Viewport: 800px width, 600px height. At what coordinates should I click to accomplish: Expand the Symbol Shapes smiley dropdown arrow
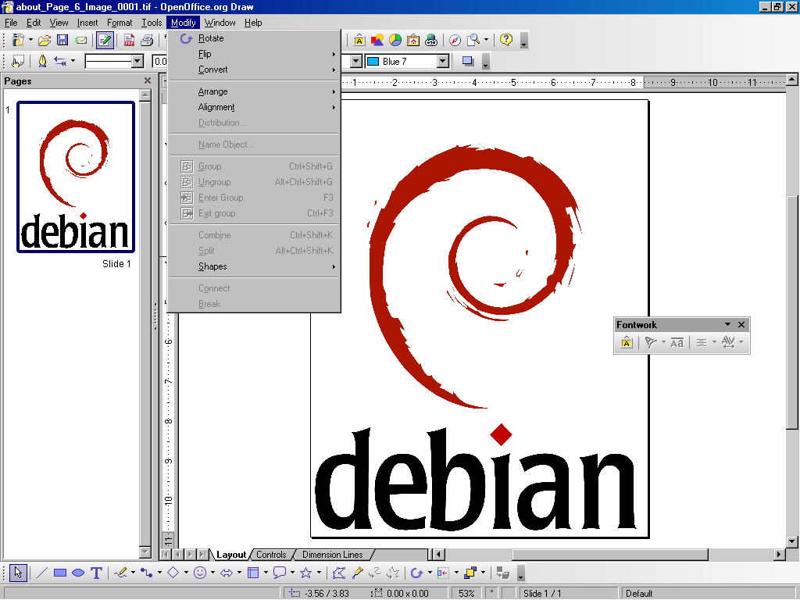(x=212, y=573)
